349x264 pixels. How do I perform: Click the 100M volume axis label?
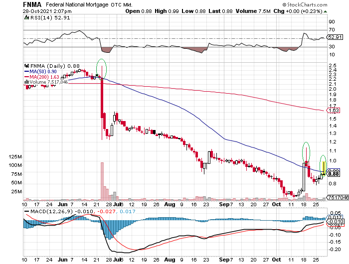[15, 165]
